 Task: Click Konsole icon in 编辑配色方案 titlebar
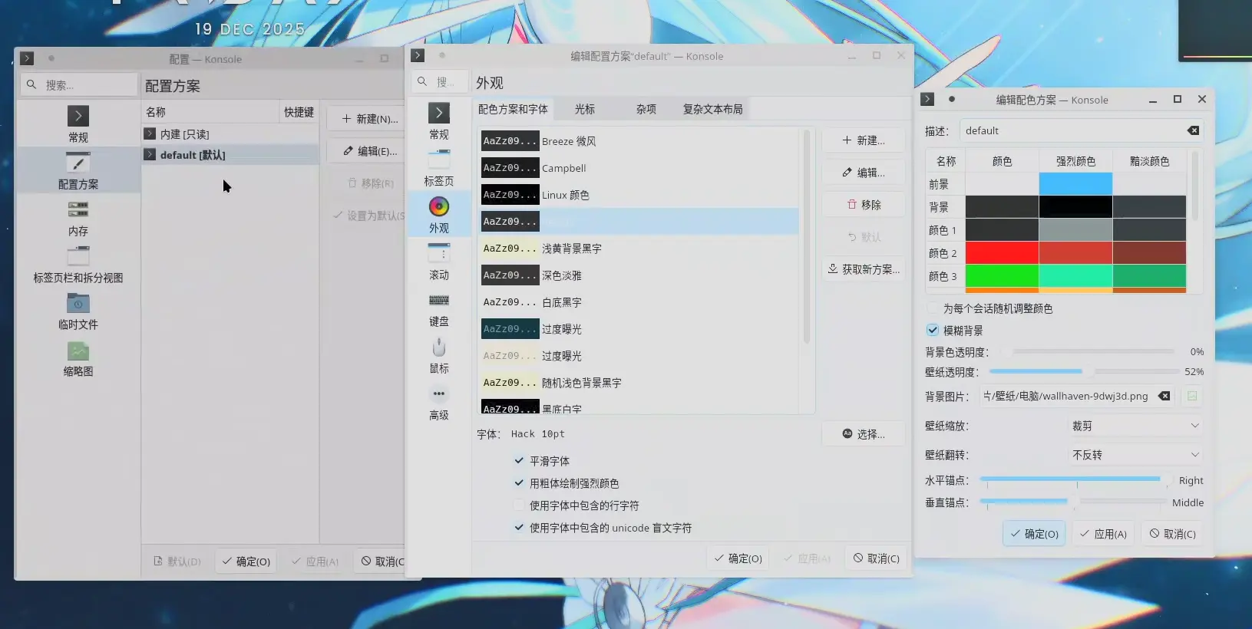[x=927, y=99]
